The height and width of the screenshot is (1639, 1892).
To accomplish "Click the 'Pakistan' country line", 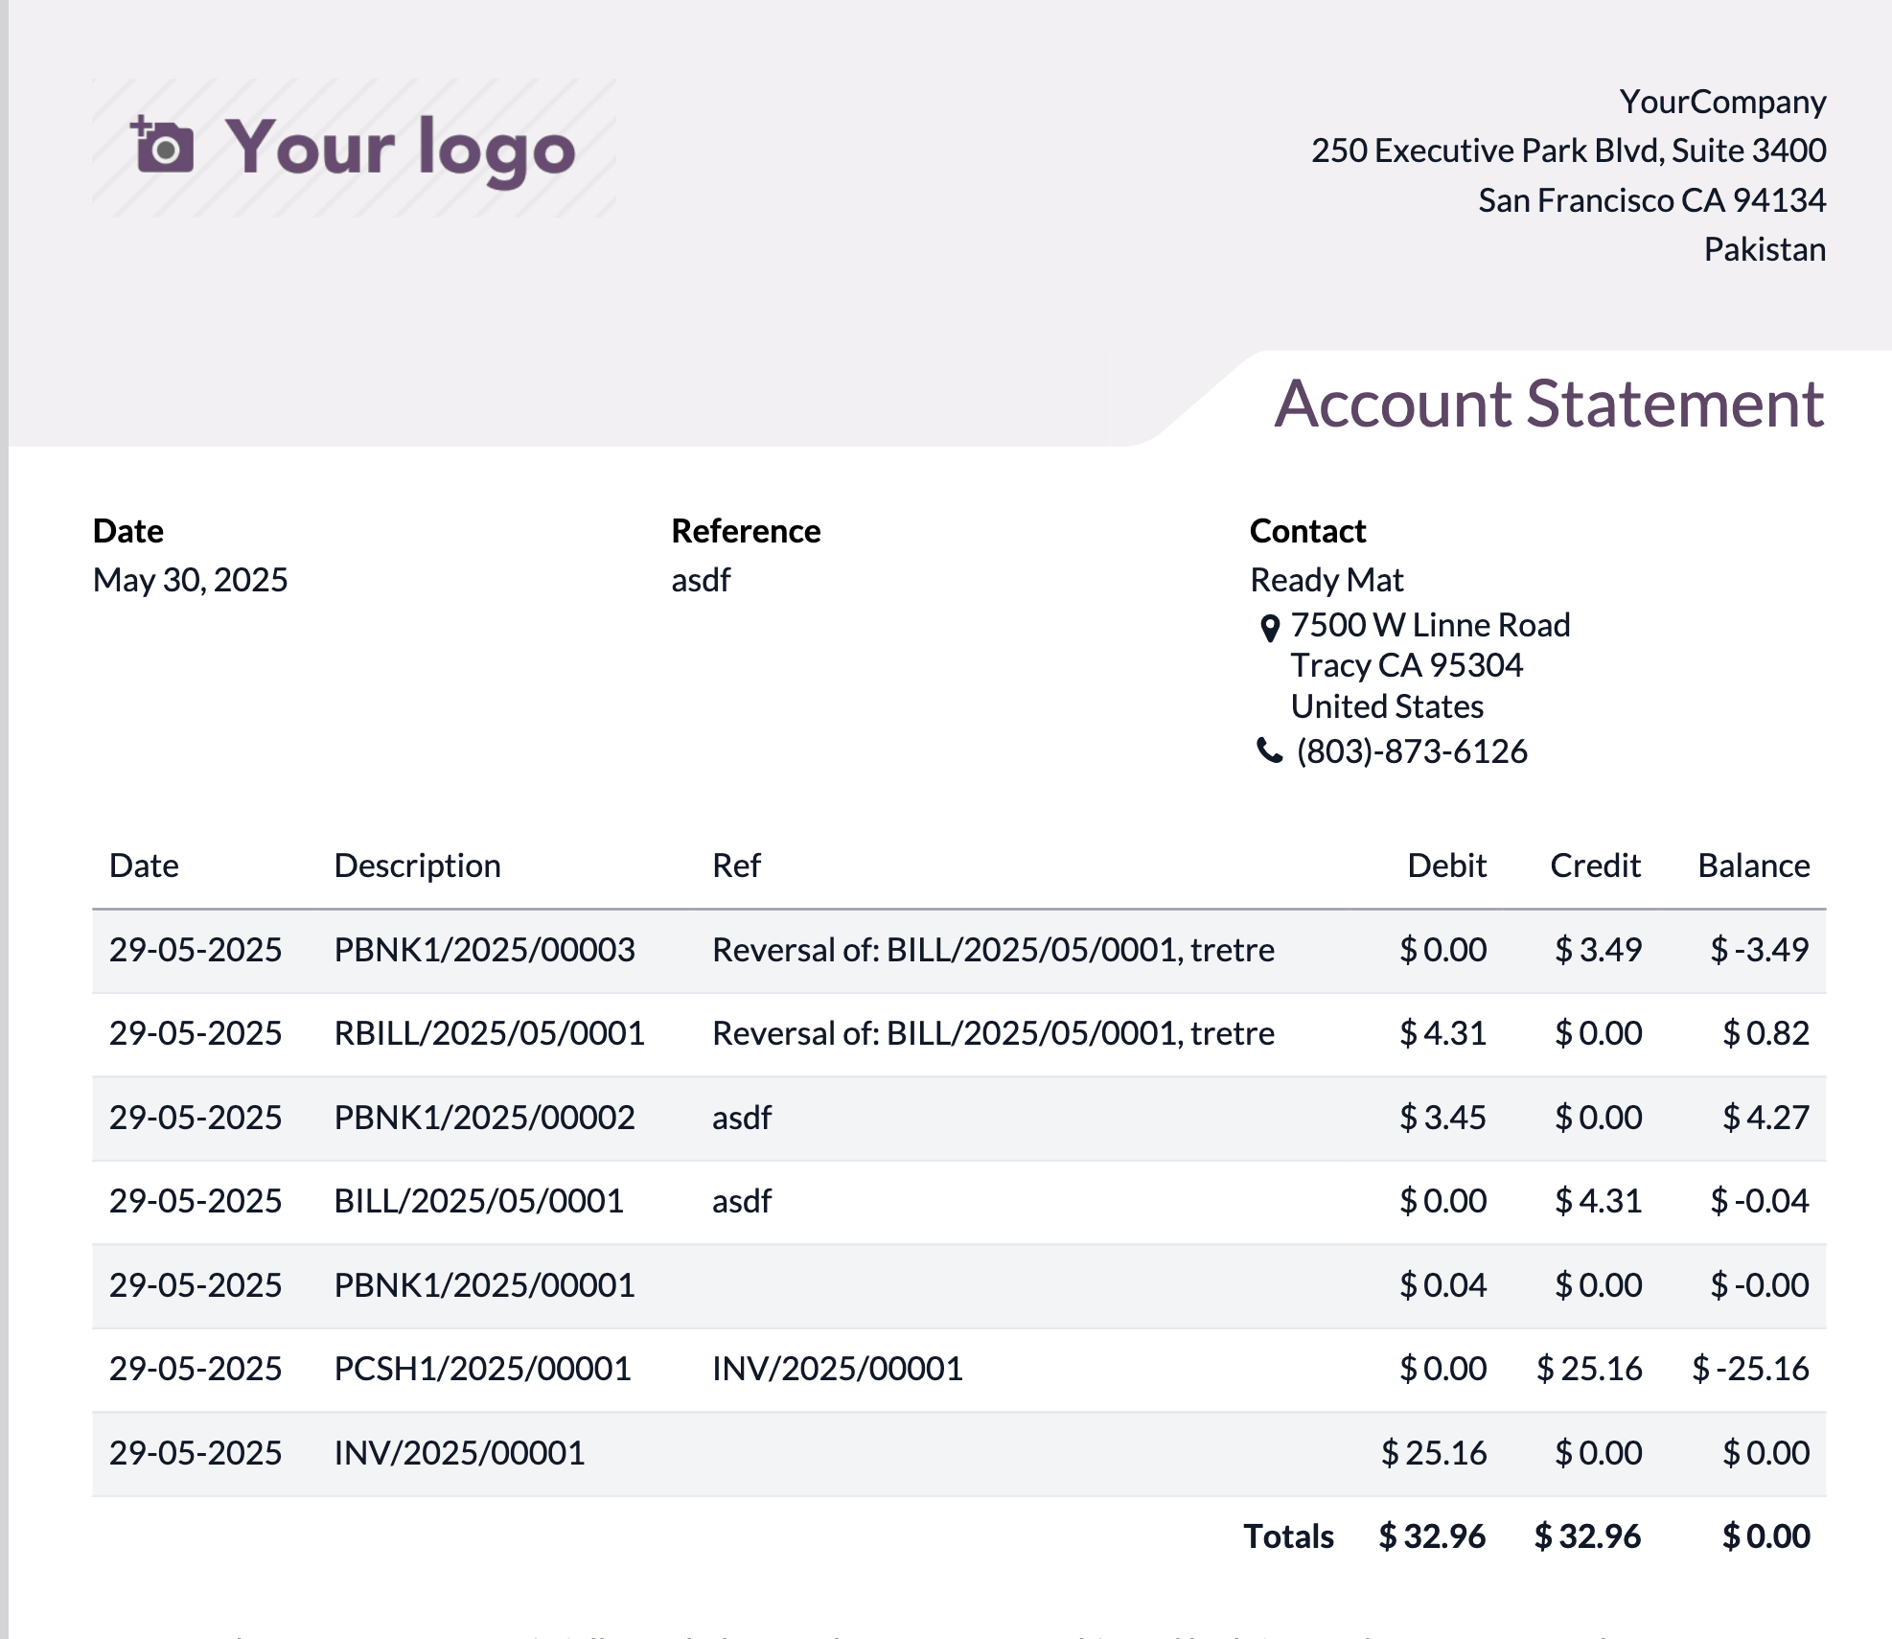I will tap(1765, 249).
